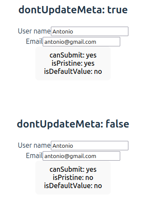
Task: Click the Email label in top form
Action: (x=34, y=41)
